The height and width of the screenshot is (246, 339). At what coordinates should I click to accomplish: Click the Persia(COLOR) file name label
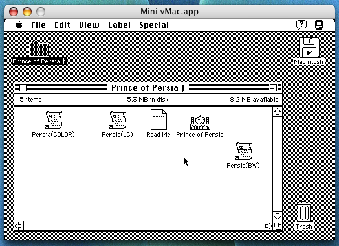click(x=53, y=135)
